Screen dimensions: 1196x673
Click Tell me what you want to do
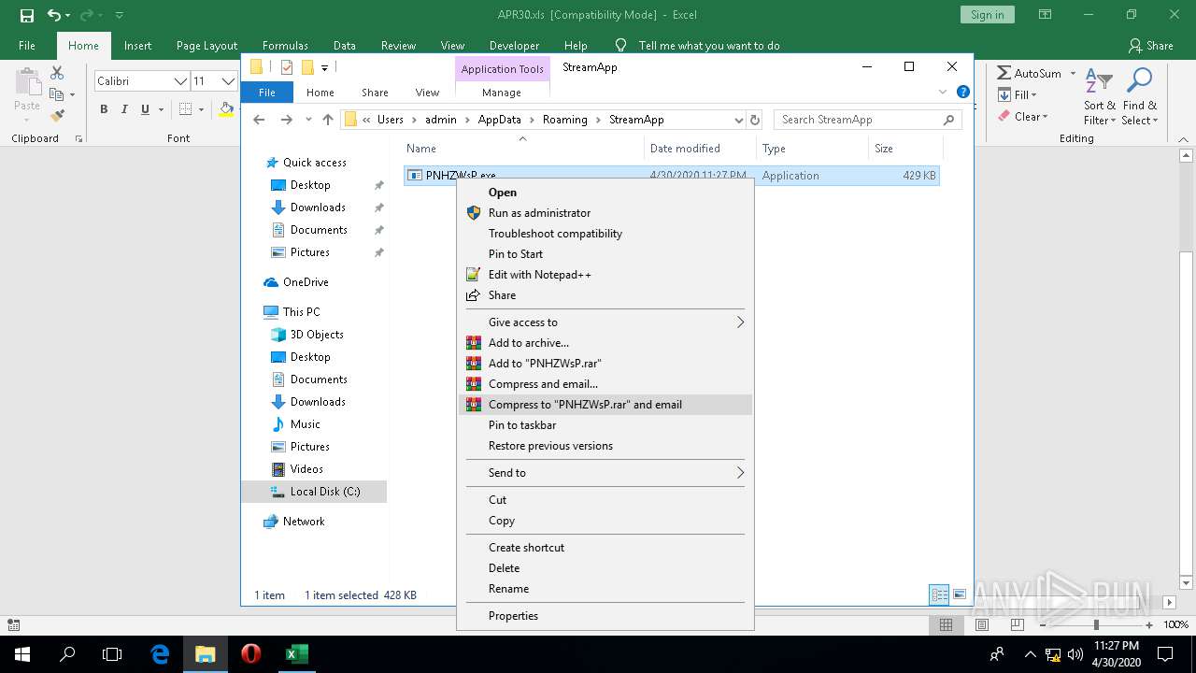708,45
